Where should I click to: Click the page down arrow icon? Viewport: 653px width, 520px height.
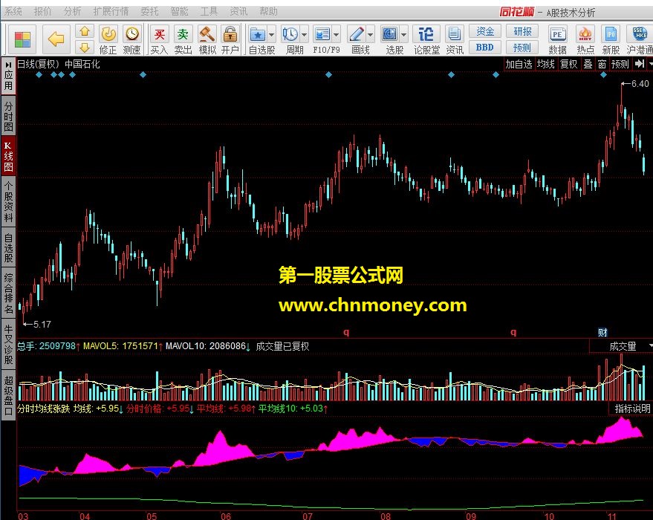(x=85, y=48)
